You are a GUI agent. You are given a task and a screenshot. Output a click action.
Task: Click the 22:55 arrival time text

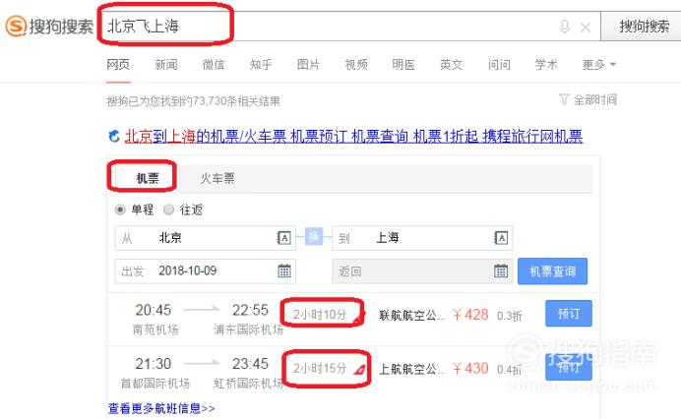coord(250,310)
